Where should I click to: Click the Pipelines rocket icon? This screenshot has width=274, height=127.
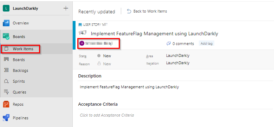(x=6, y=118)
